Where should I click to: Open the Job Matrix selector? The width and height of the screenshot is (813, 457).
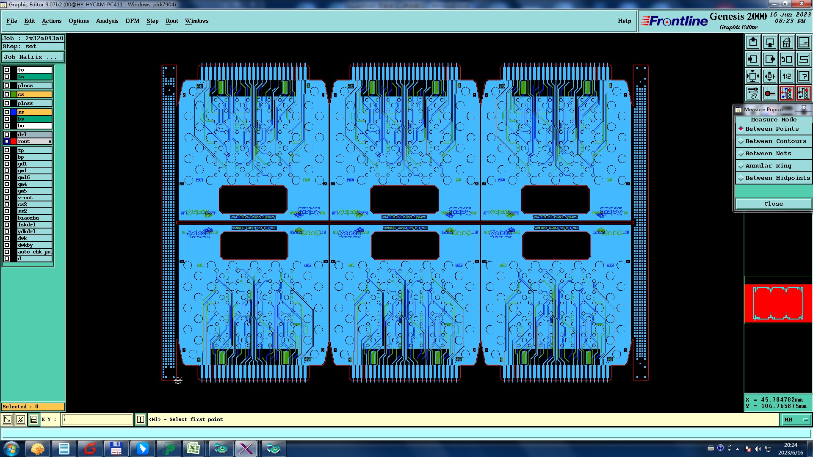coord(33,57)
